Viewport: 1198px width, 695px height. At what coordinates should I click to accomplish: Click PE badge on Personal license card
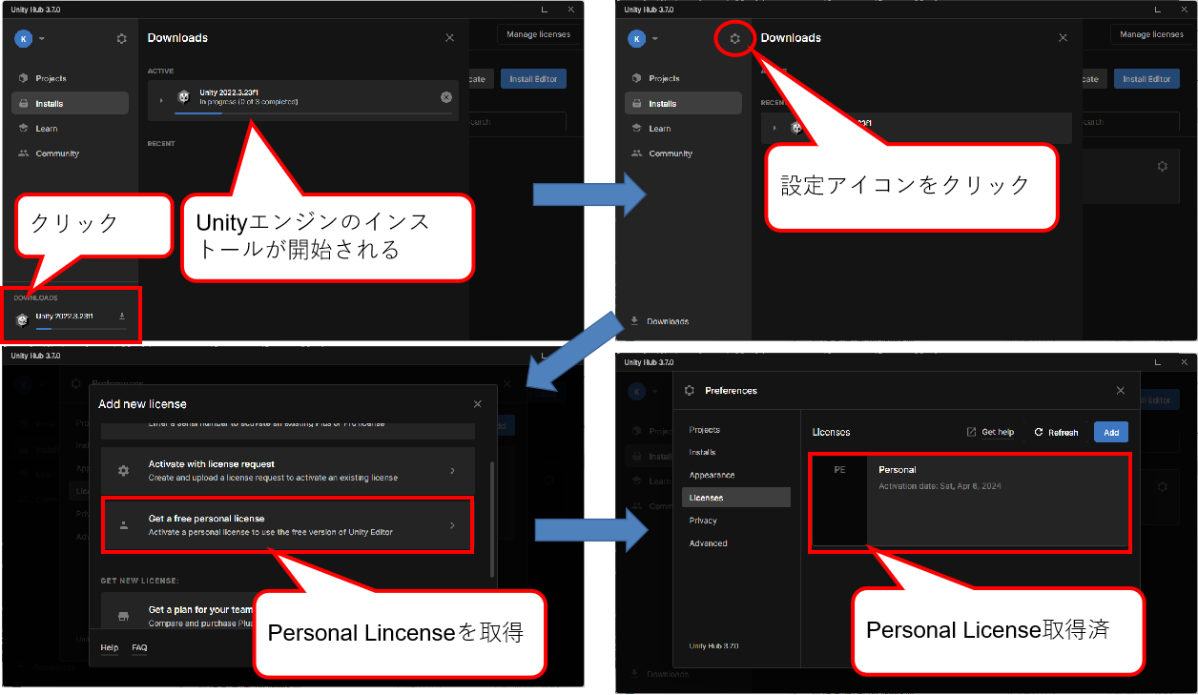click(839, 470)
